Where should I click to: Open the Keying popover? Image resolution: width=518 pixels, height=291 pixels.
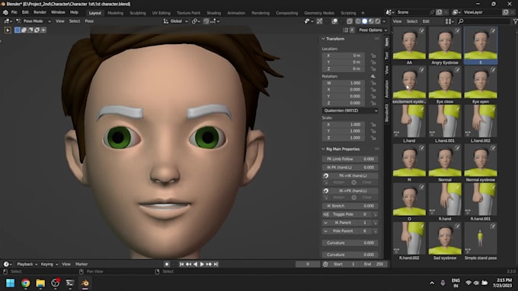(49, 264)
